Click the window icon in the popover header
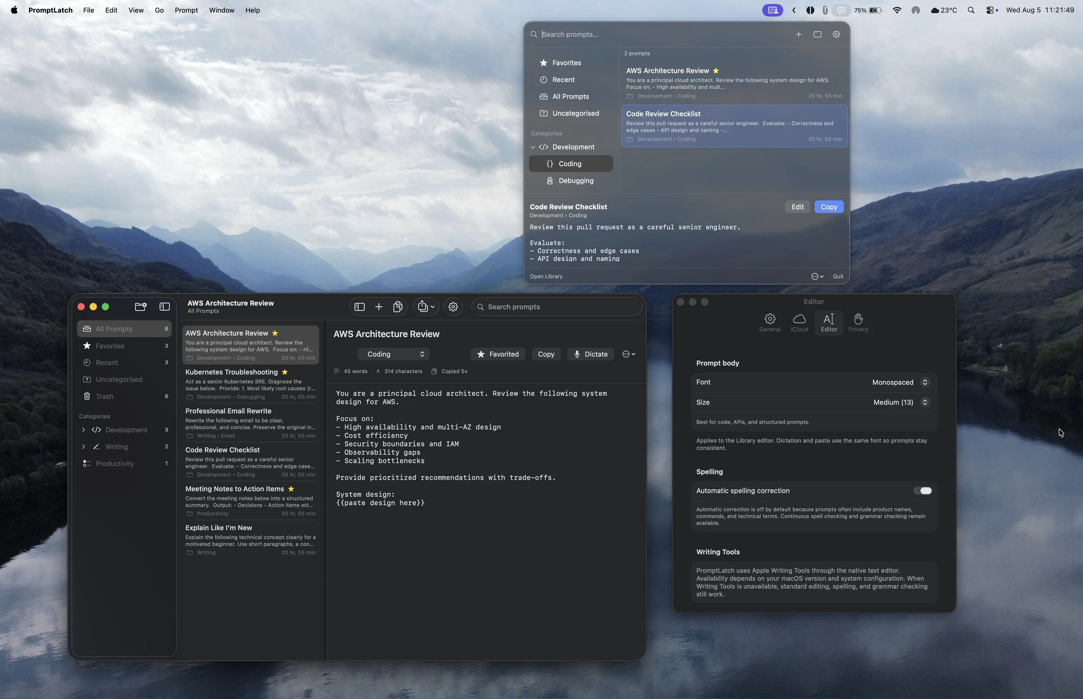The width and height of the screenshot is (1083, 699). click(x=817, y=35)
